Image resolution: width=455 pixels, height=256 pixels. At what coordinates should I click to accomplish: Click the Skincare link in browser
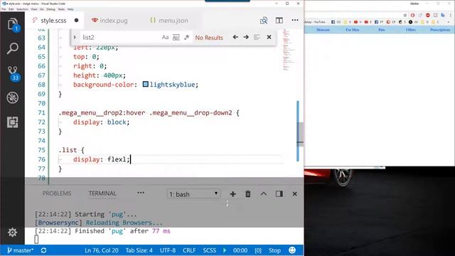[323, 30]
